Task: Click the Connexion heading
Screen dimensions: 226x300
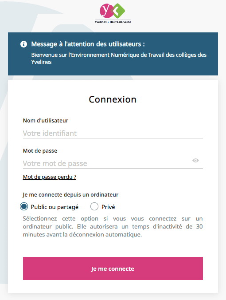Action: pos(113,99)
